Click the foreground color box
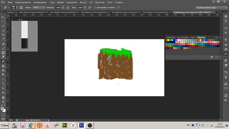 point(2,109)
